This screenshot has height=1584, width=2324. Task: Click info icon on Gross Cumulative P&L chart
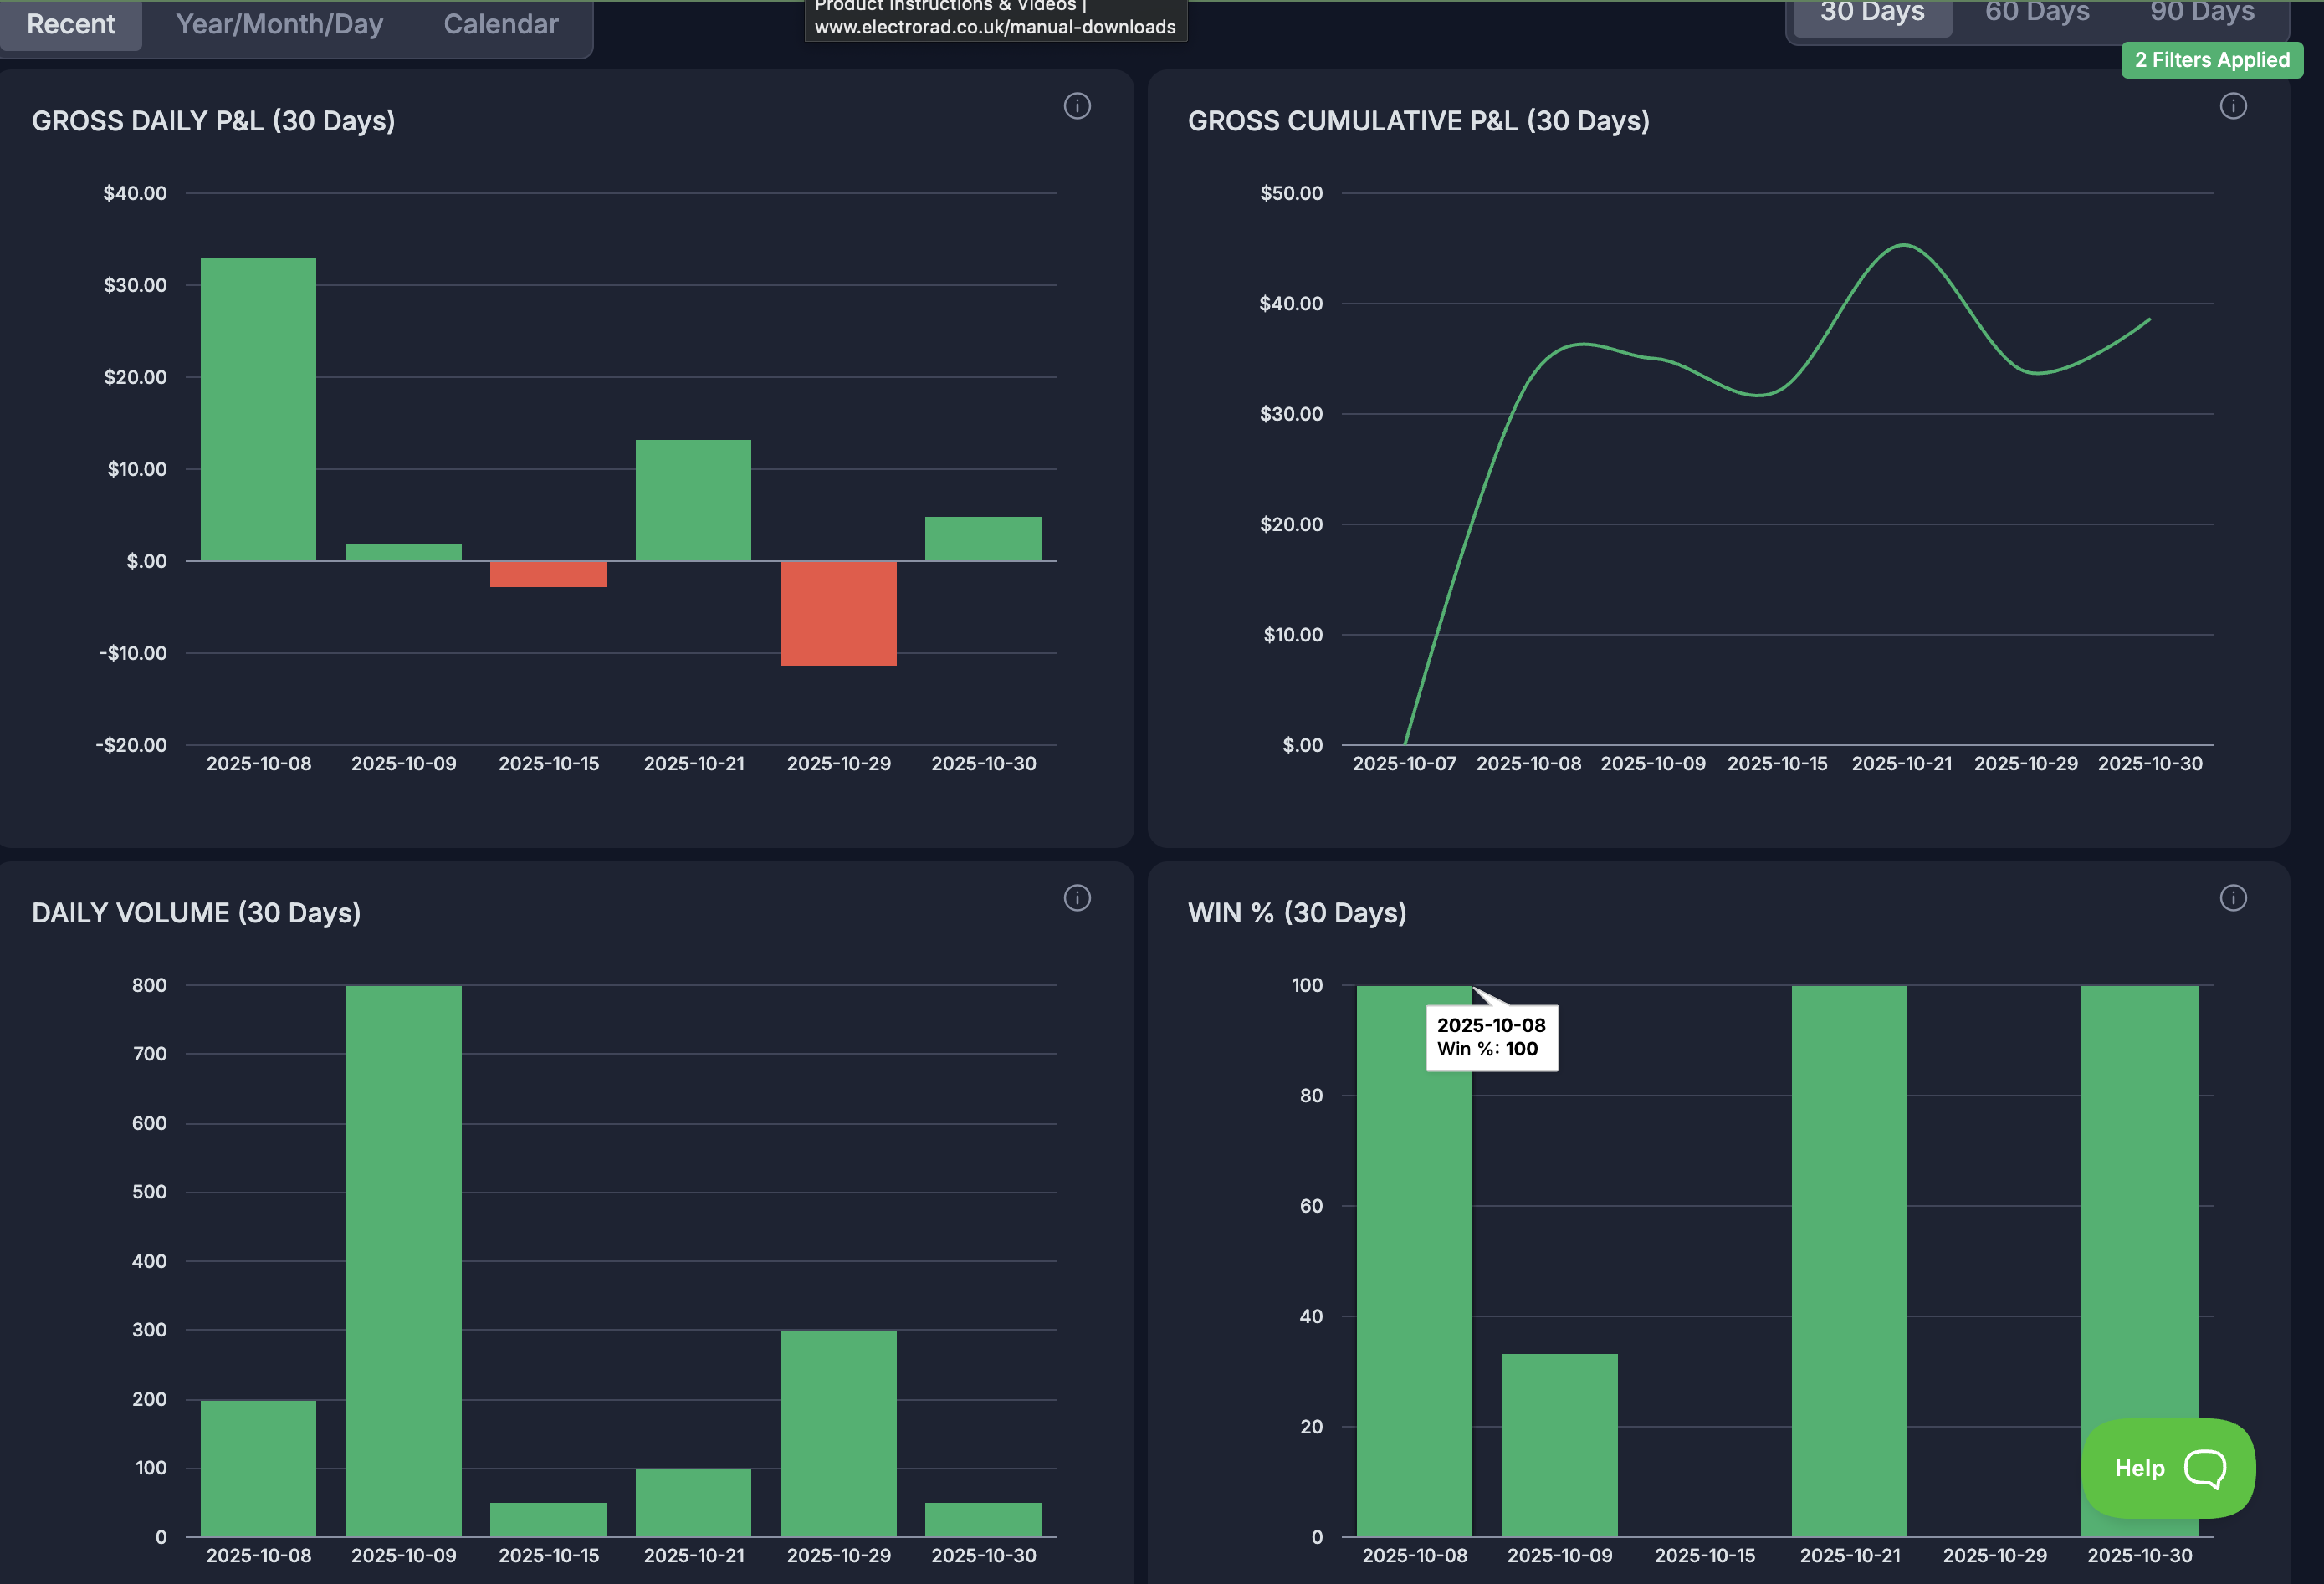point(2233,106)
